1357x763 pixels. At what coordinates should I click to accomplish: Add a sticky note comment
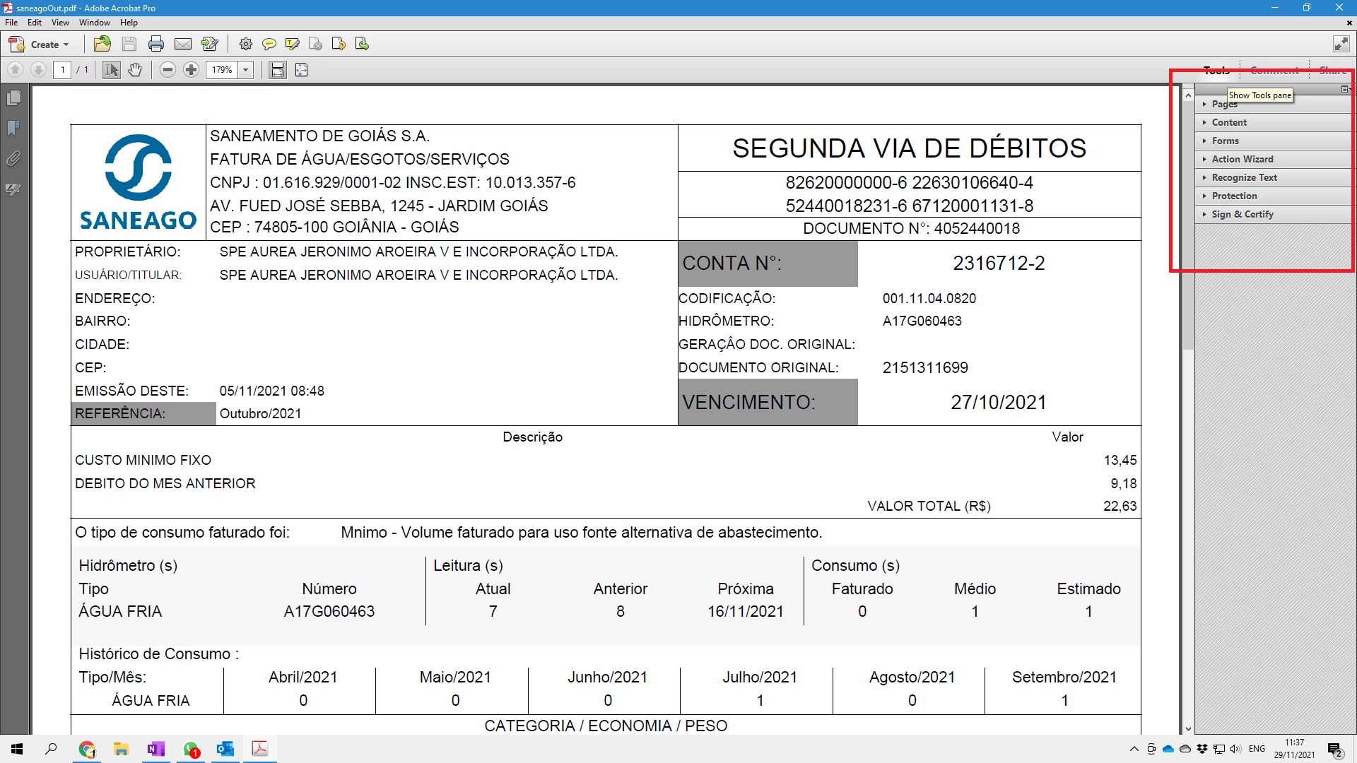[x=269, y=44]
